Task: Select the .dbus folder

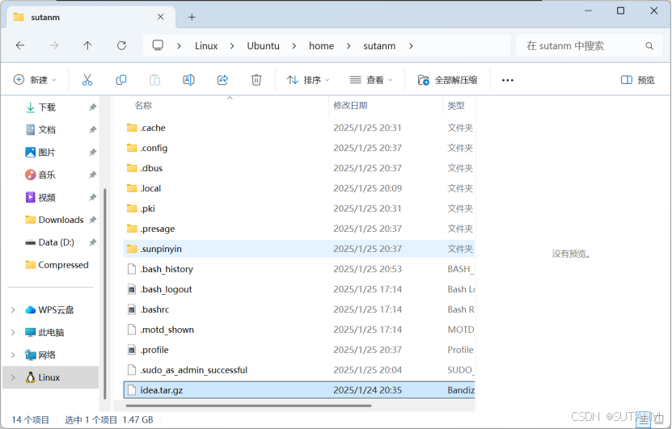Action: click(298, 168)
